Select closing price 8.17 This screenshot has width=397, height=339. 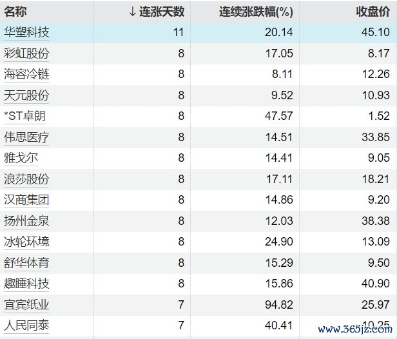(379, 53)
